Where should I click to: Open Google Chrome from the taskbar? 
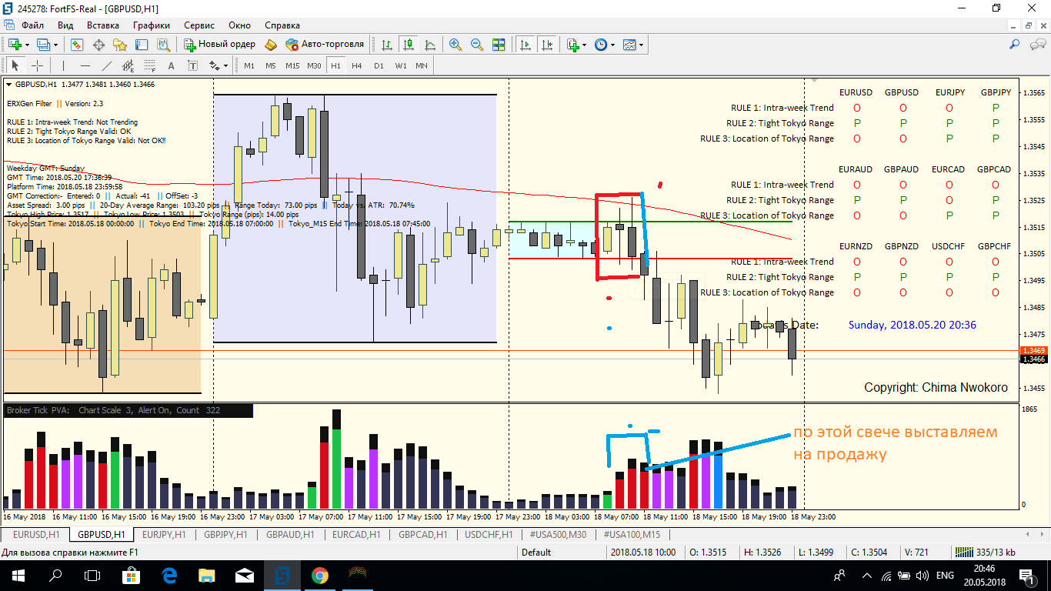click(x=319, y=575)
